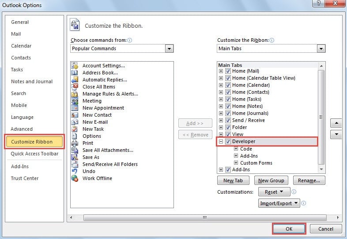
Task: Click the horizontal scrollbar right arrow
Action: [338, 217]
